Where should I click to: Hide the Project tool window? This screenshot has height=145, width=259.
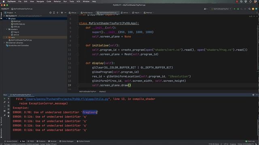[x=66, y=12]
